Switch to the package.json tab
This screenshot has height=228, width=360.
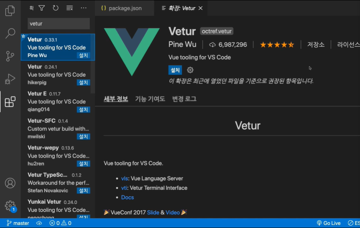coord(124,8)
